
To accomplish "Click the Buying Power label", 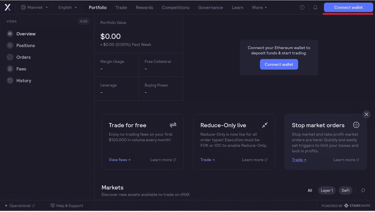I will (x=156, y=85).
